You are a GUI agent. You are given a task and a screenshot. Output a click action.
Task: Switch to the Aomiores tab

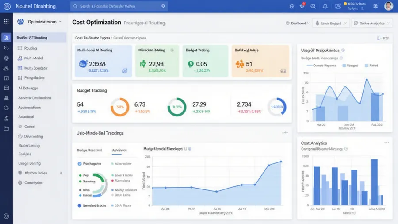119,151
